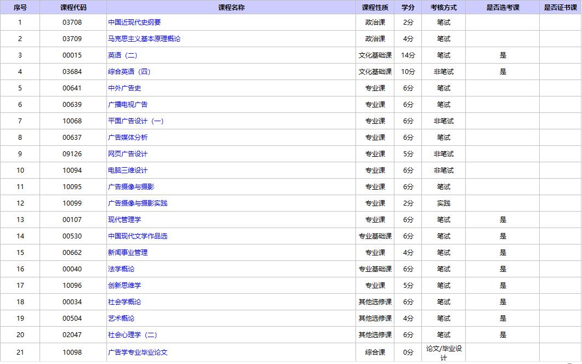Open the 广告学专业毕业论文 link
582x364 pixels.
138,352
